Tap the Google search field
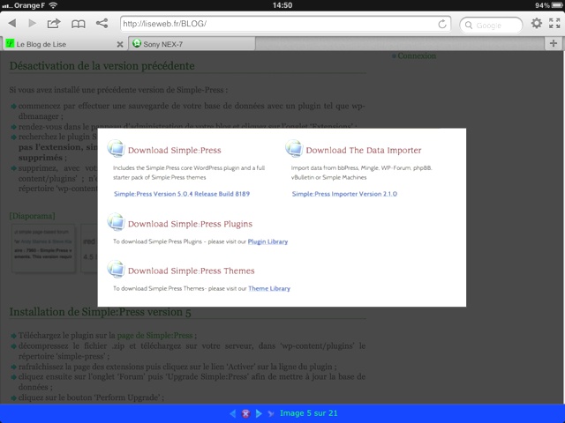The width and height of the screenshot is (565, 423). [x=494, y=24]
